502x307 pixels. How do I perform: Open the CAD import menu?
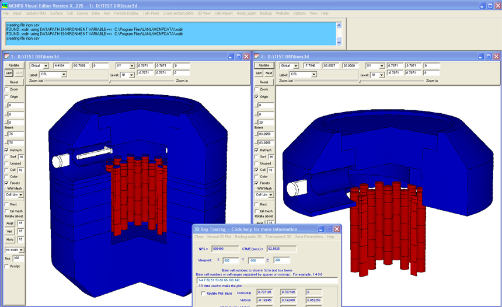click(224, 13)
